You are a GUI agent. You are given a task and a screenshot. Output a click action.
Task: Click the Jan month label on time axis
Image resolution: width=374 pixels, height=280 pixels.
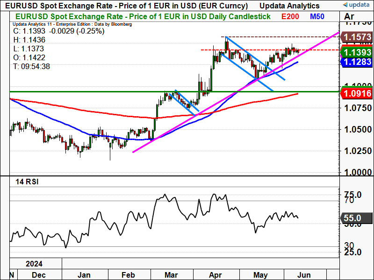coord(84,275)
